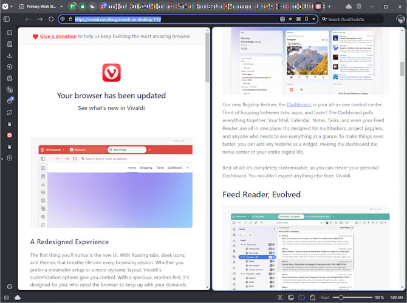Open the Vivaldi main menu
Viewport: 407px width, 303px height.
pyautogui.click(x=7, y=6)
